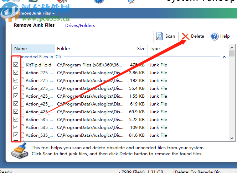The image size is (237, 173).
Task: Click the Ready status bar text
Action: click(6, 172)
